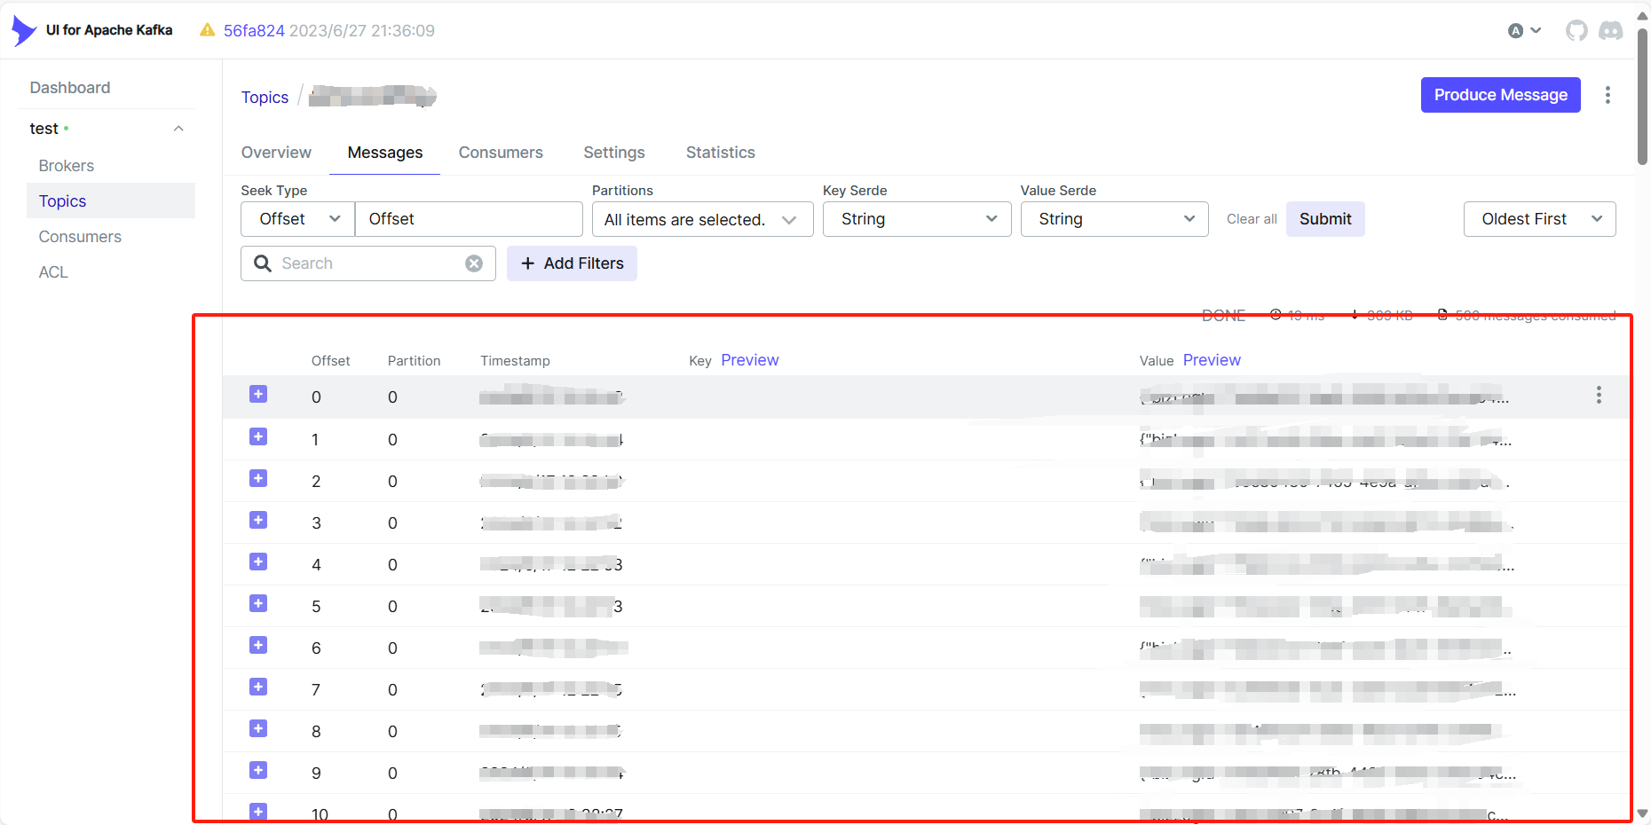Open Seek Type Offset dropdown

coord(298,219)
